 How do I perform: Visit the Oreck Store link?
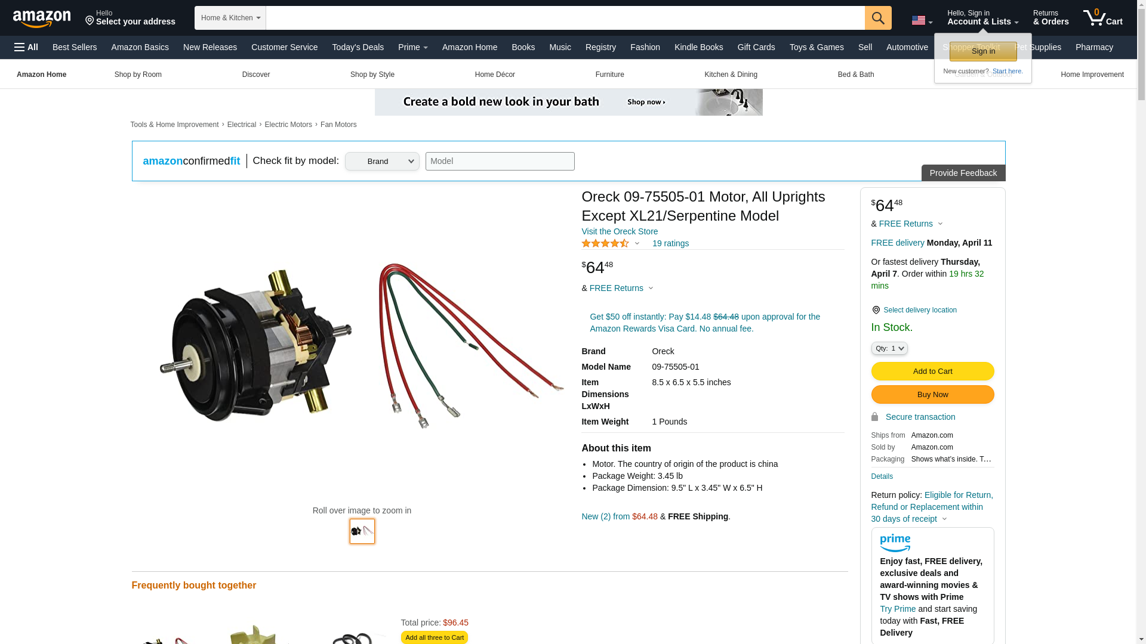click(620, 231)
